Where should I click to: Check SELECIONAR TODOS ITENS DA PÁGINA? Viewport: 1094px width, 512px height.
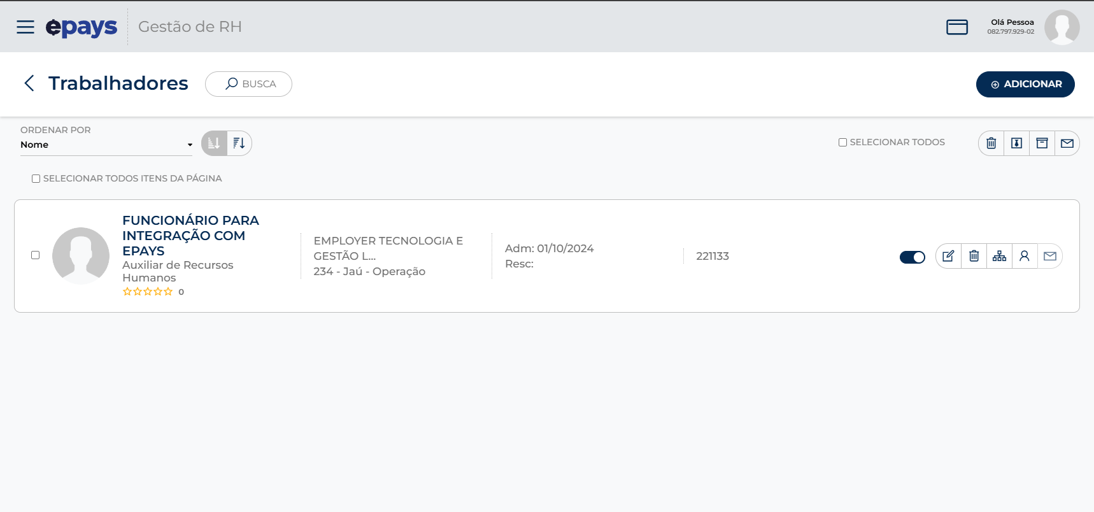tap(36, 179)
